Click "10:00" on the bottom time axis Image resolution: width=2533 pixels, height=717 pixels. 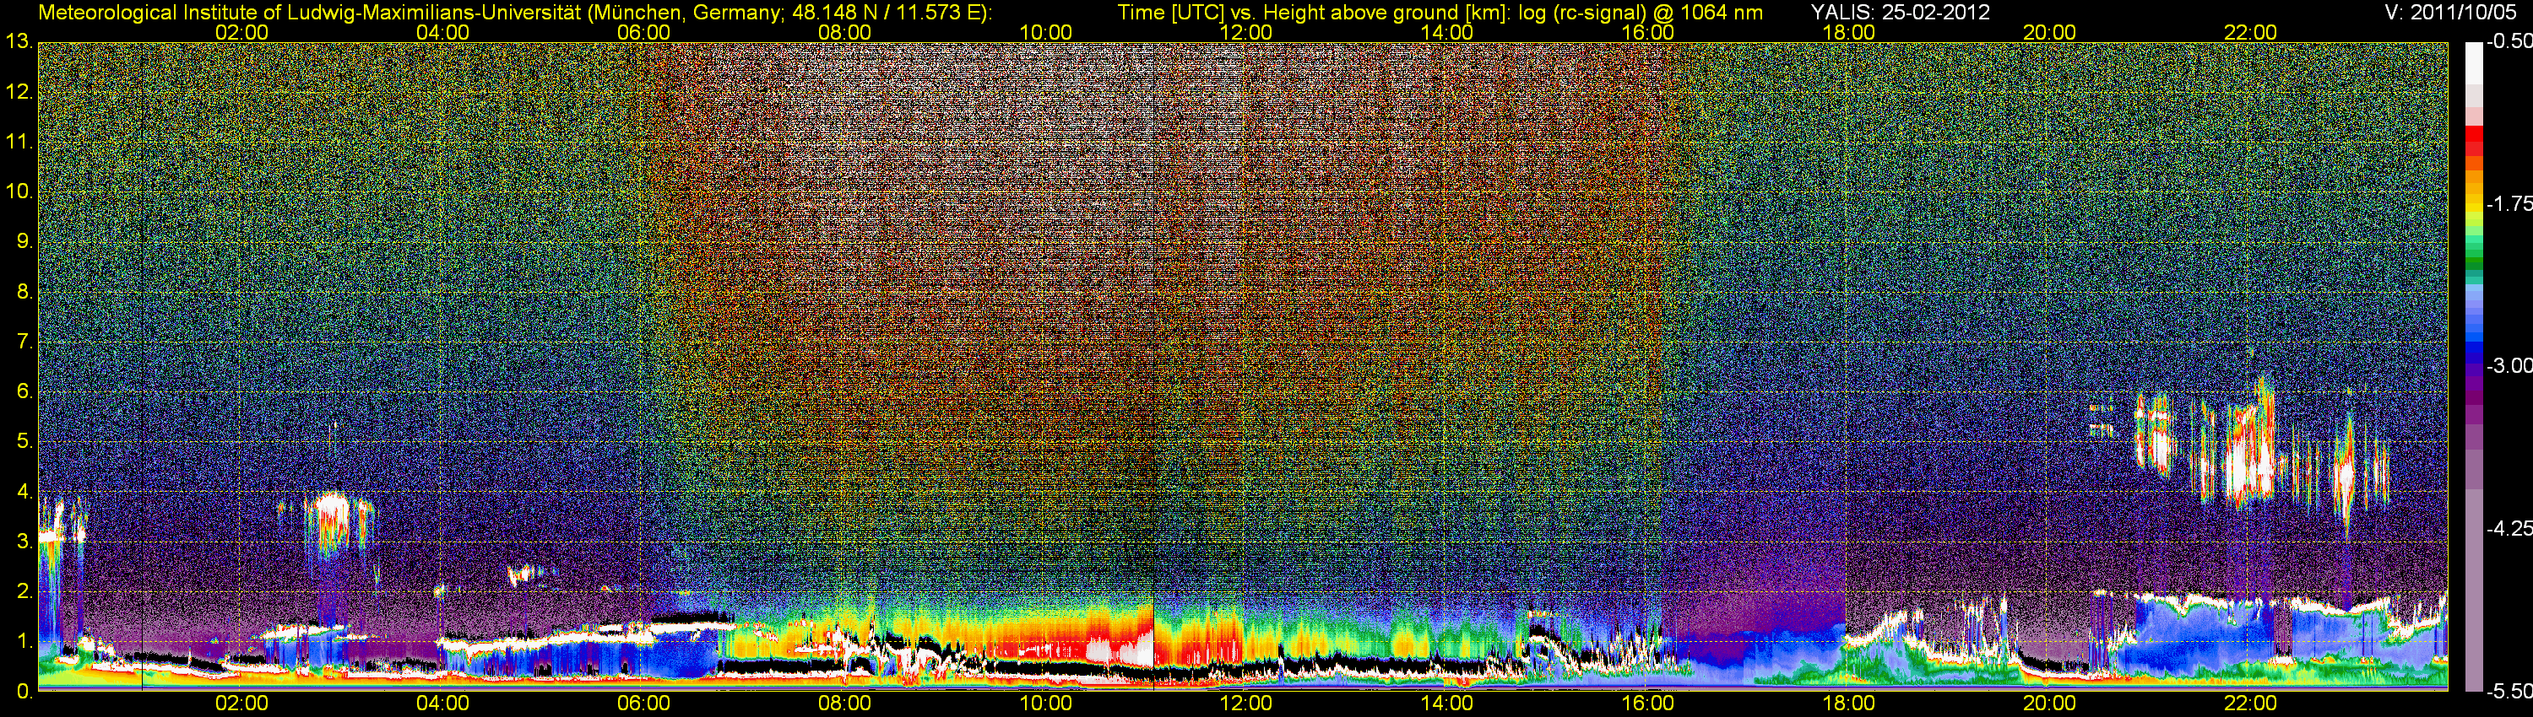click(x=1045, y=704)
